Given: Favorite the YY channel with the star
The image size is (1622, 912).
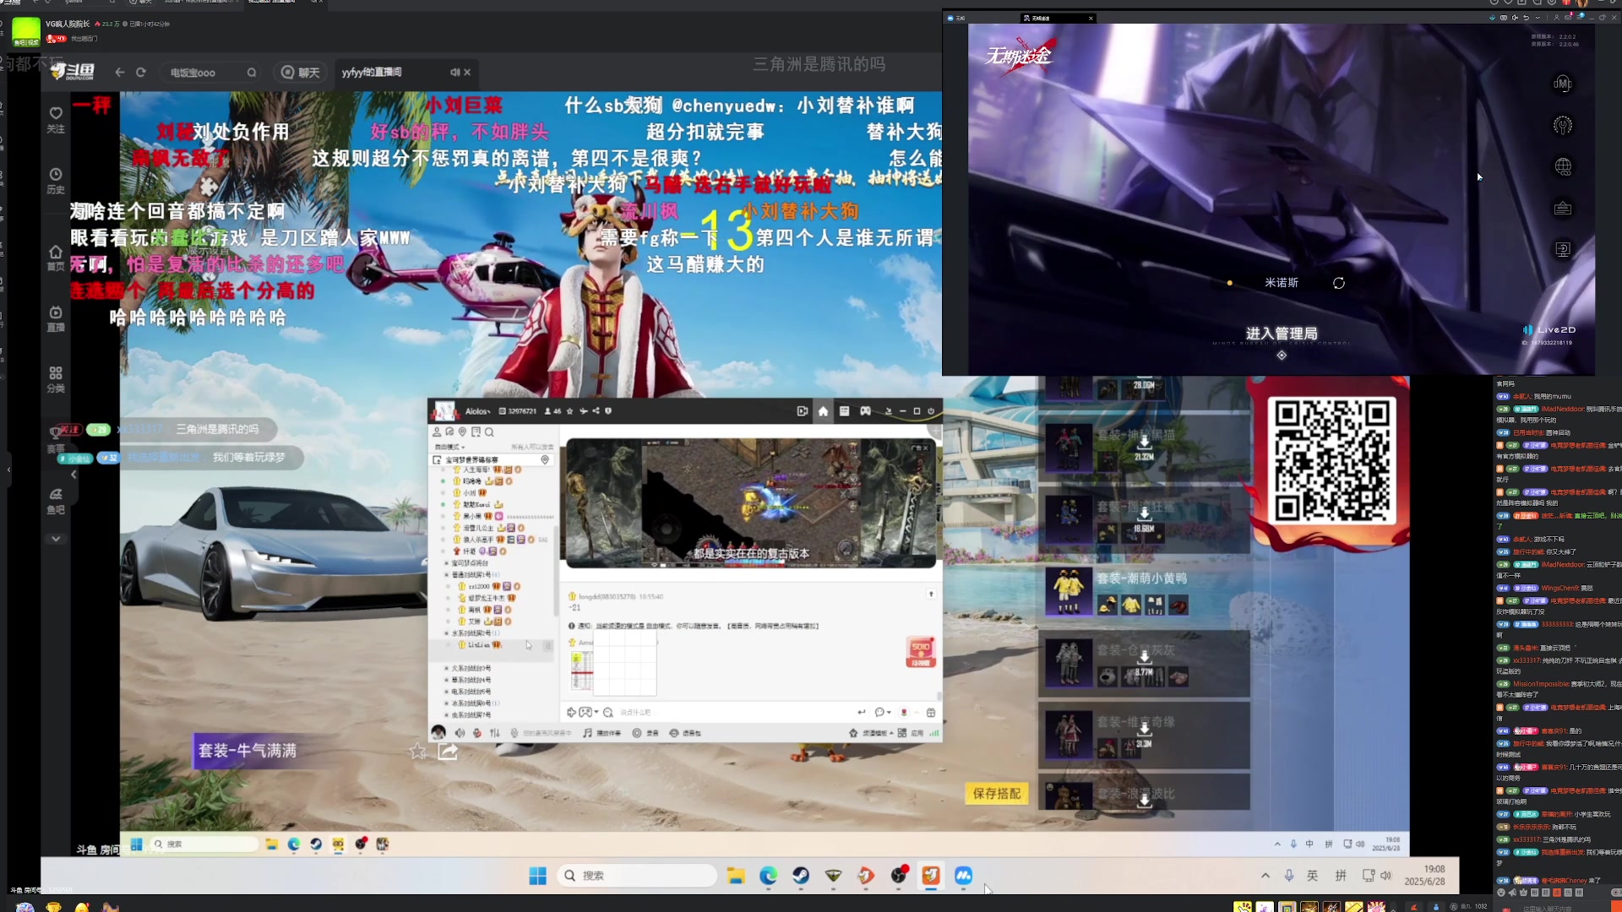Looking at the screenshot, I should [x=570, y=411].
